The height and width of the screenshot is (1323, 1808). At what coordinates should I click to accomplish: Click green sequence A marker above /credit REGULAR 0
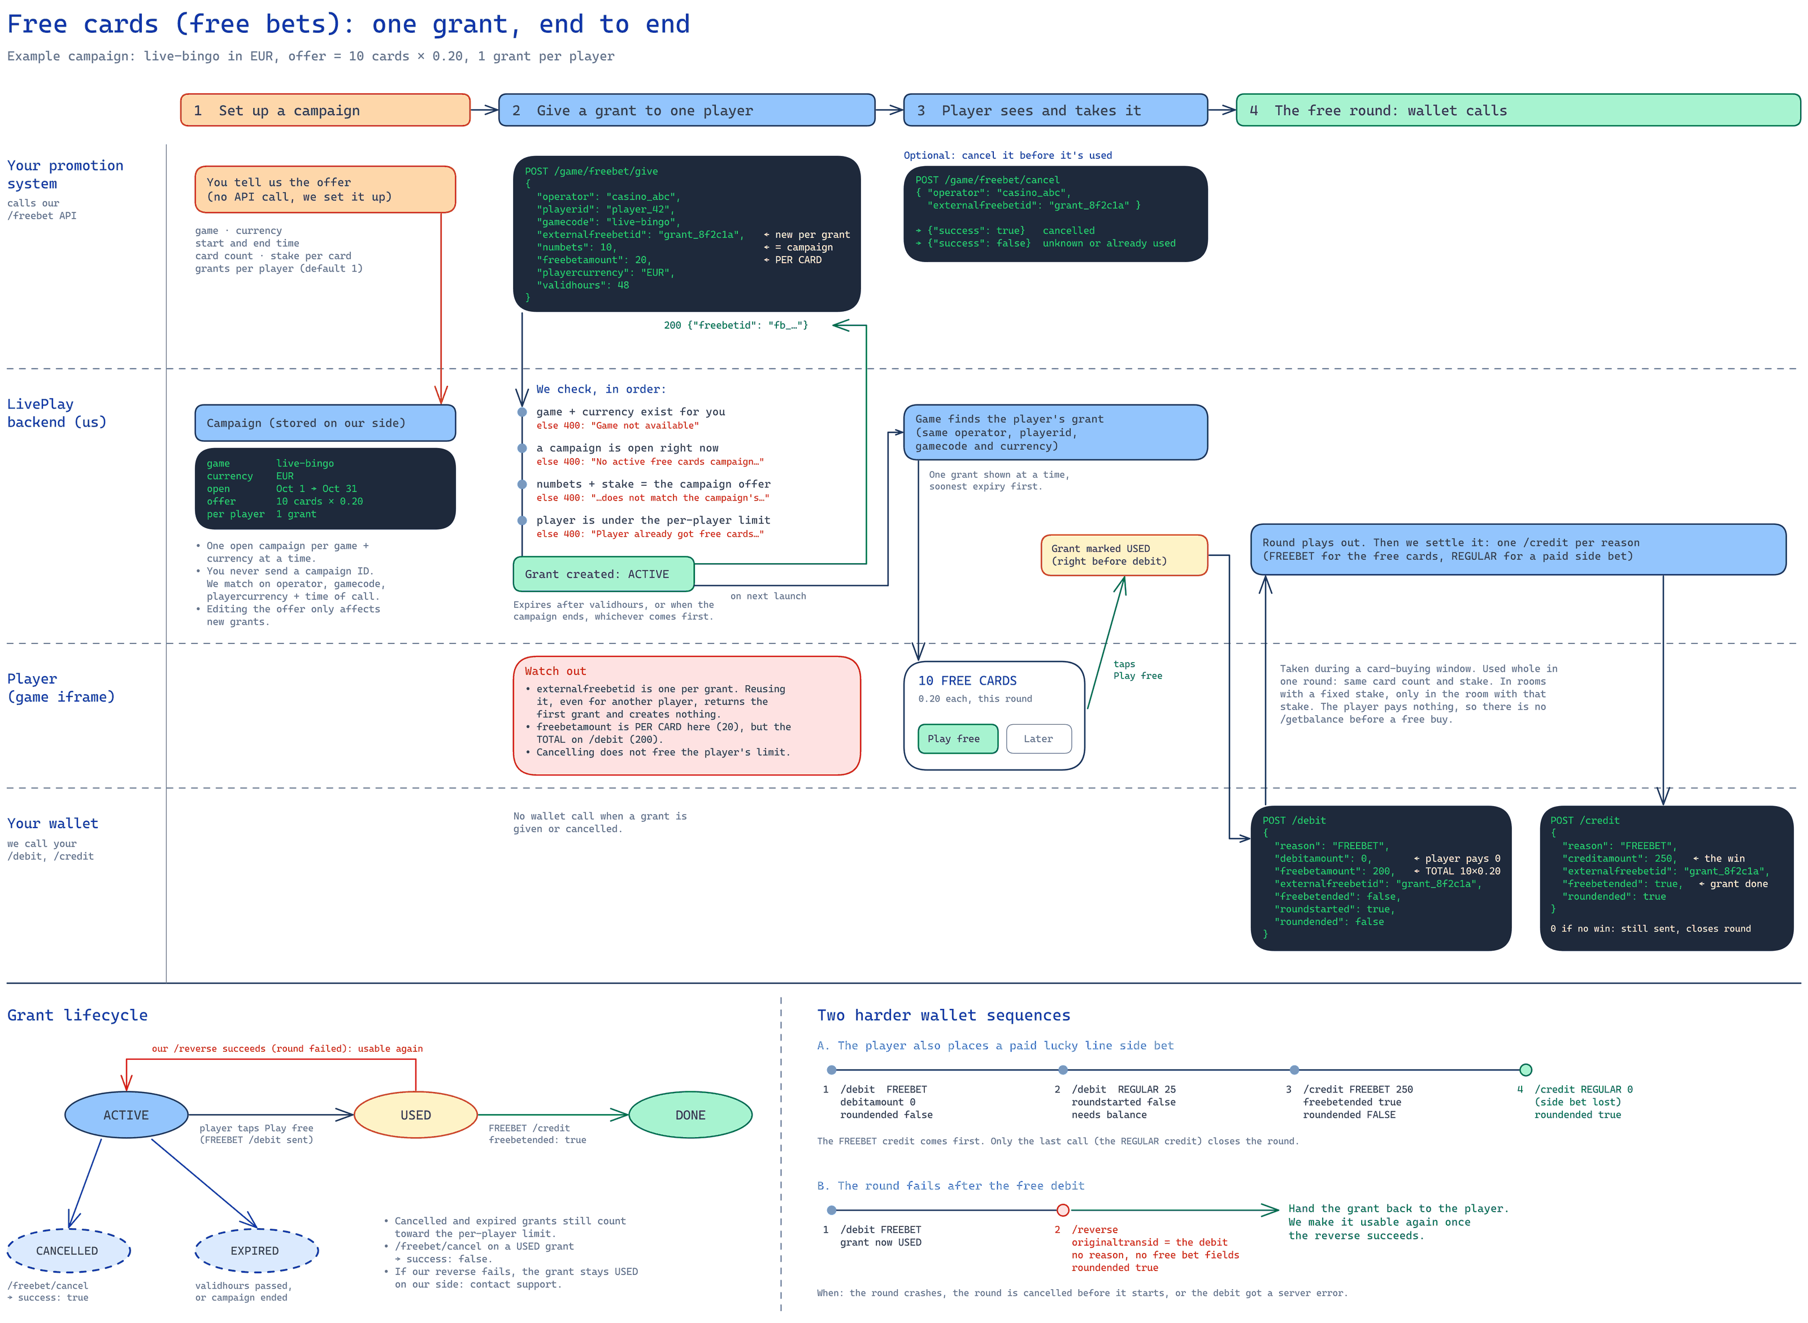[1525, 1070]
